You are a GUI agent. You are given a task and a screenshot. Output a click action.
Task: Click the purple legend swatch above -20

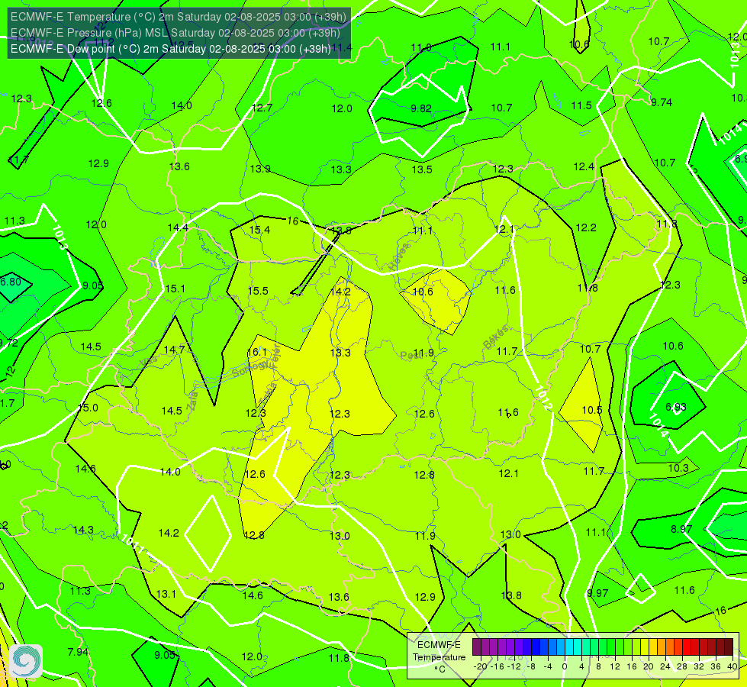point(477,647)
